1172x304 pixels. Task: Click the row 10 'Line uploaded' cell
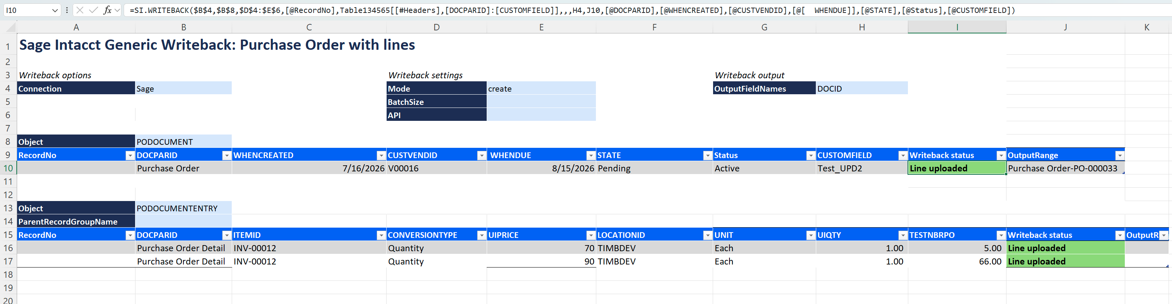(x=957, y=168)
